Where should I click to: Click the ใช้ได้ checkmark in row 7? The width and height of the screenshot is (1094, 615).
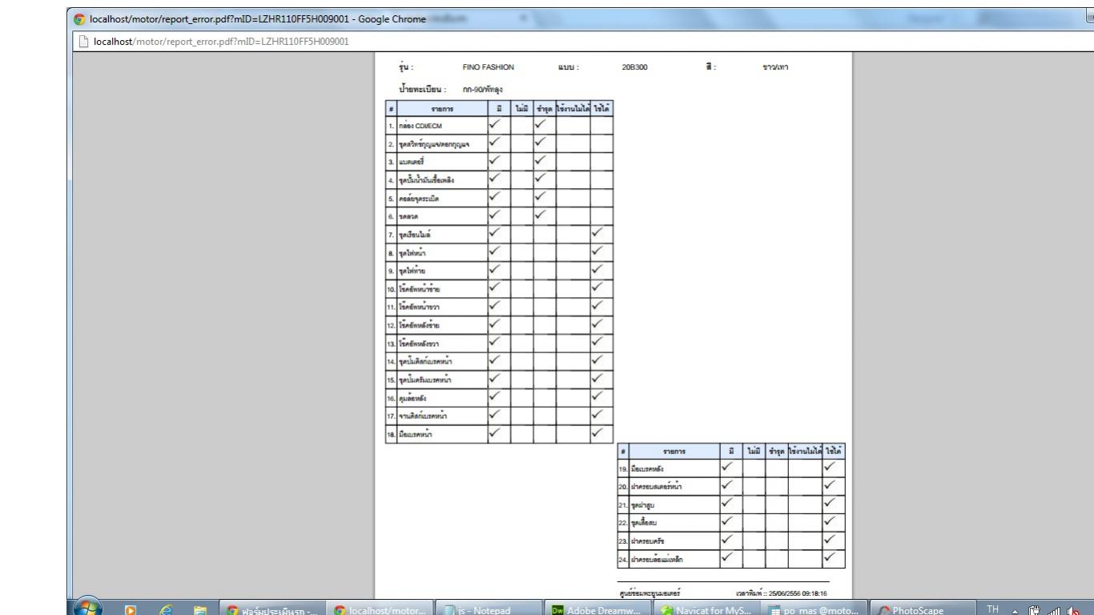[x=597, y=232]
